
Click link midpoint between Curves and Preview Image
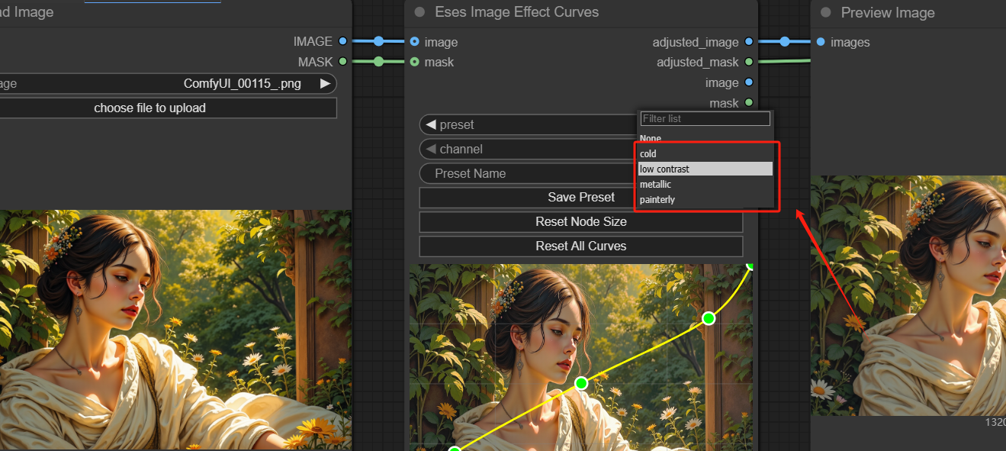click(x=784, y=42)
